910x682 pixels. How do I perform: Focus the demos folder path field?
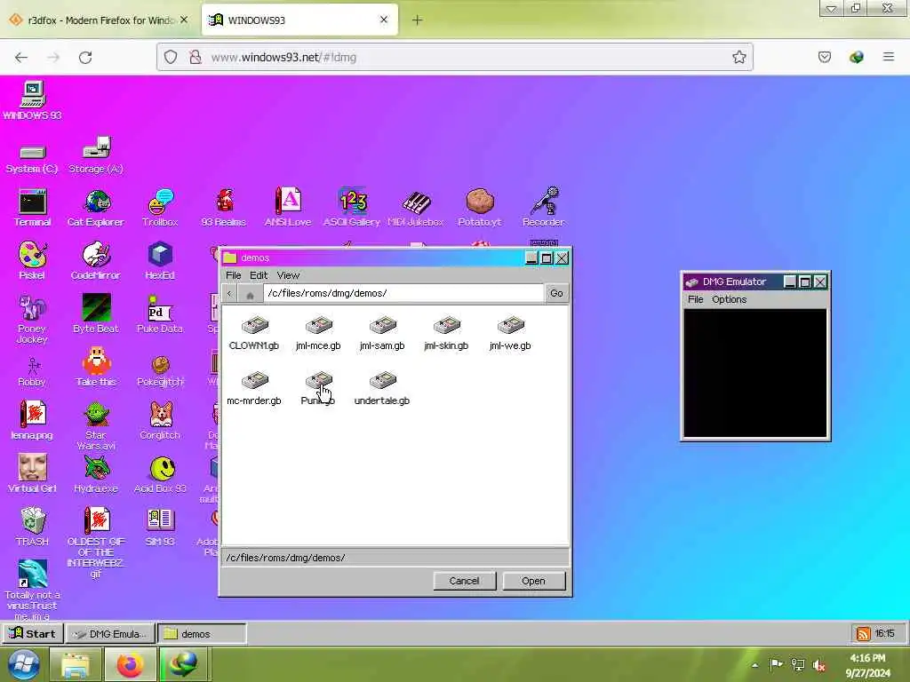[404, 293]
